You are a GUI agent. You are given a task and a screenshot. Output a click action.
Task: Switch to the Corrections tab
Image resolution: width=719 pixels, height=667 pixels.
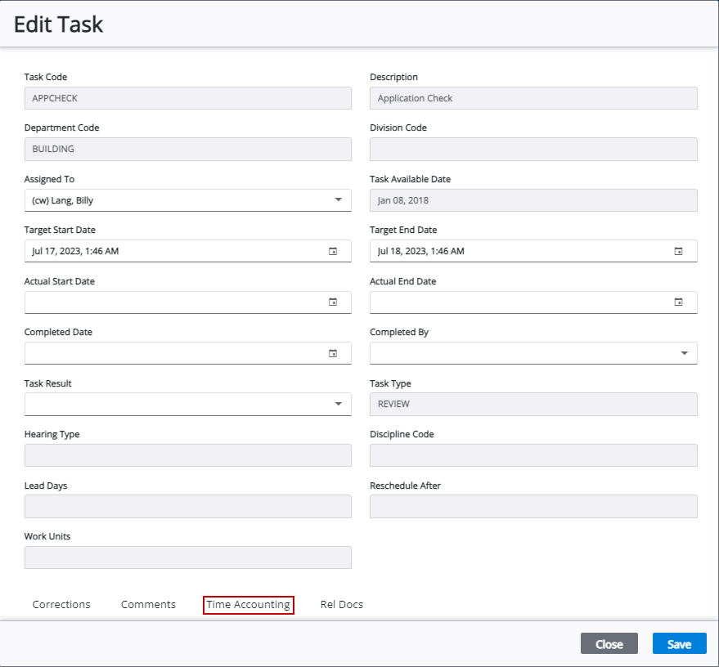[x=61, y=604]
